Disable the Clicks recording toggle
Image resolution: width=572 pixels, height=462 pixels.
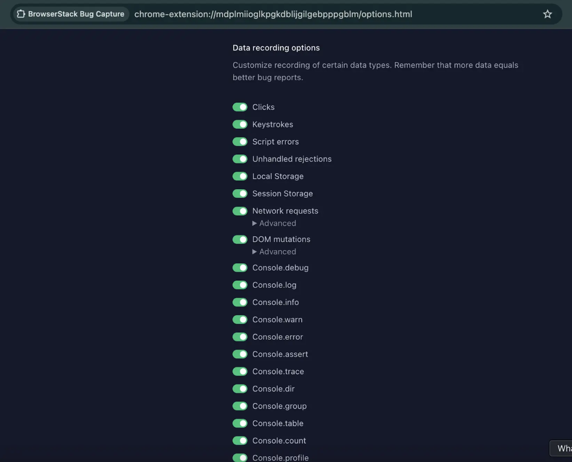[x=240, y=107]
